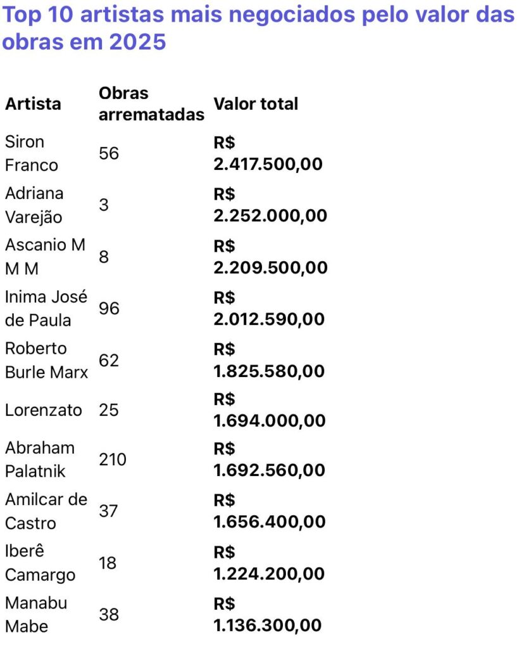Click Amilcar de Castro in the list
The width and height of the screenshot is (524, 649).
(x=46, y=511)
